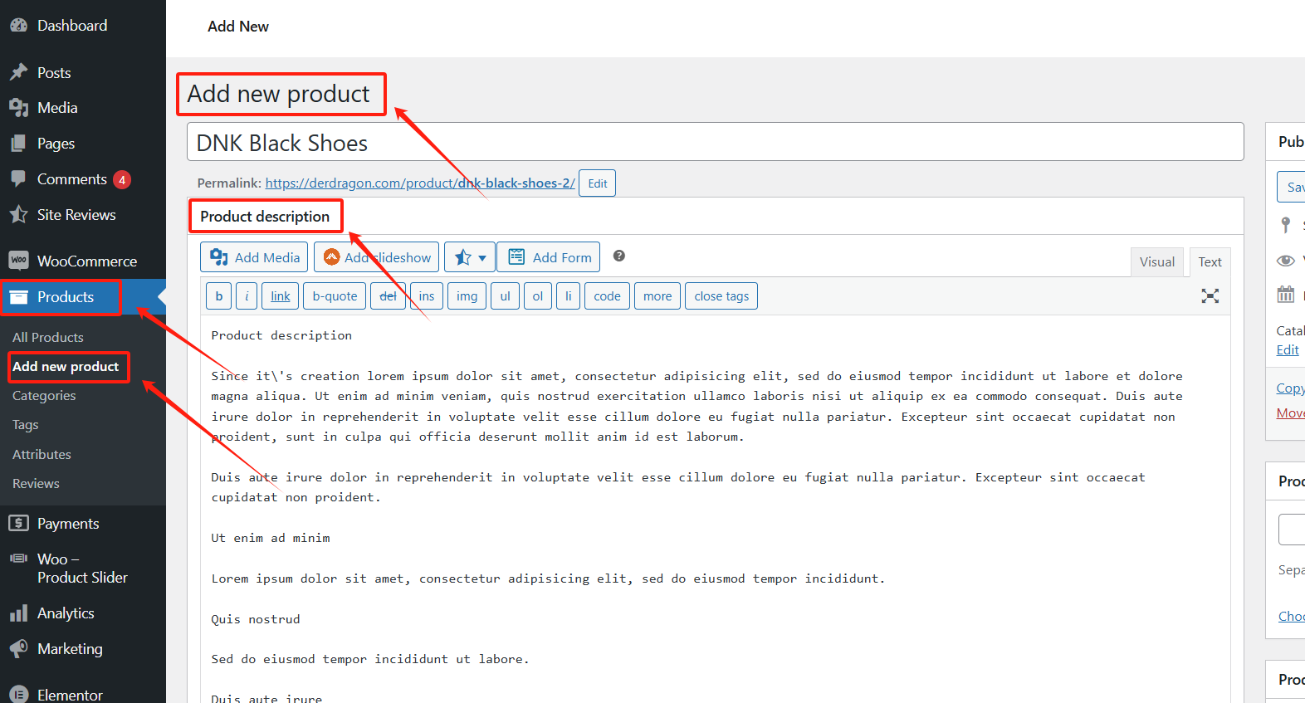Image resolution: width=1305 pixels, height=703 pixels.
Task: Insert bold tag with b button
Action: (x=218, y=296)
